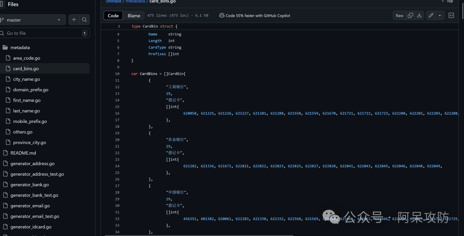464x236 pixels.
Task: Click line number 10
Action: tap(117, 74)
